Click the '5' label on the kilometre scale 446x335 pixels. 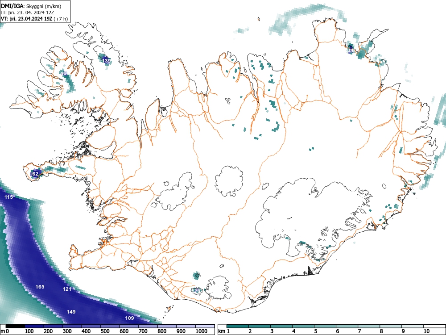pyautogui.click(x=316, y=331)
